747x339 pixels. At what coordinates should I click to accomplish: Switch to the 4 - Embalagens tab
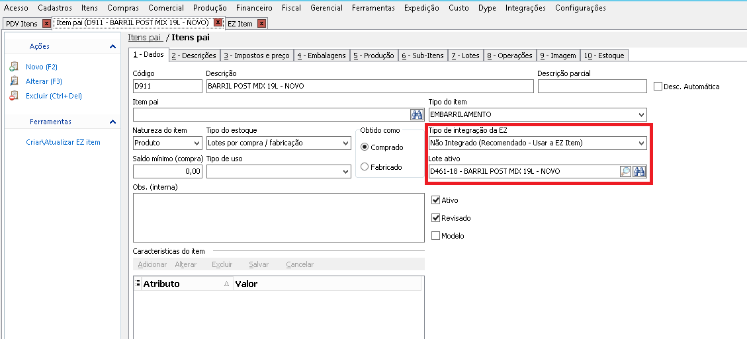[x=322, y=56]
